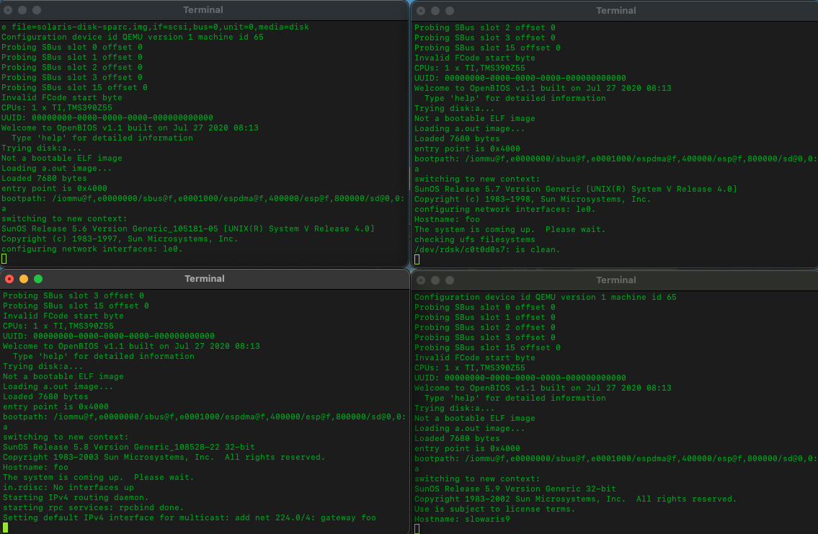Close the active SunOS 5.8 terminal window
The image size is (818, 534).
(x=9, y=279)
